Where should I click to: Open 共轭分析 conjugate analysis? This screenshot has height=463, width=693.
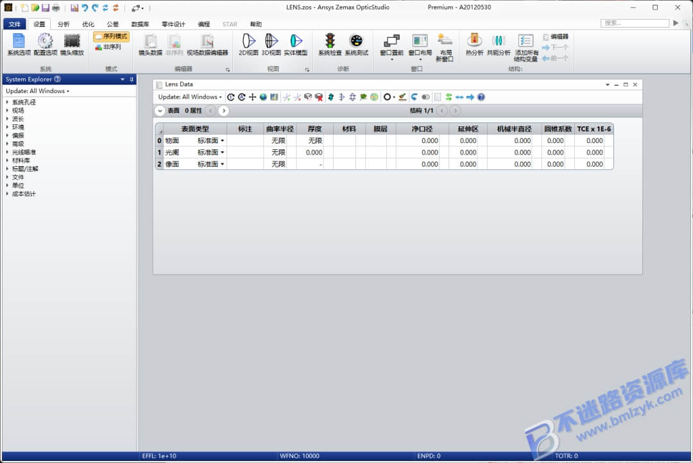499,44
